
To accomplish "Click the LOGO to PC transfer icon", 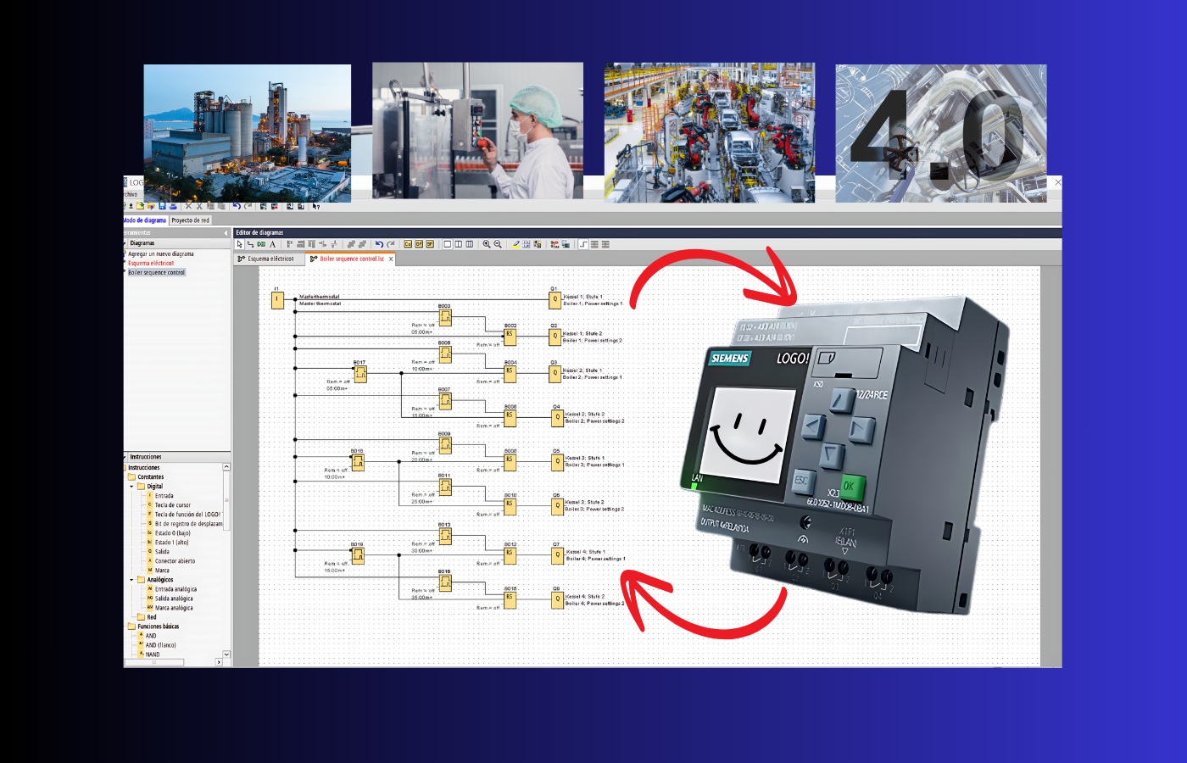I will (x=301, y=206).
